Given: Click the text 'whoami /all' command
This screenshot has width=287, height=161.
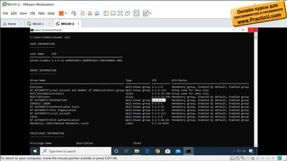Looking at the screenshot, I should click(x=61, y=37).
